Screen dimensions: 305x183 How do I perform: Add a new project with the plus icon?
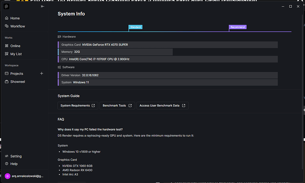click(42, 73)
